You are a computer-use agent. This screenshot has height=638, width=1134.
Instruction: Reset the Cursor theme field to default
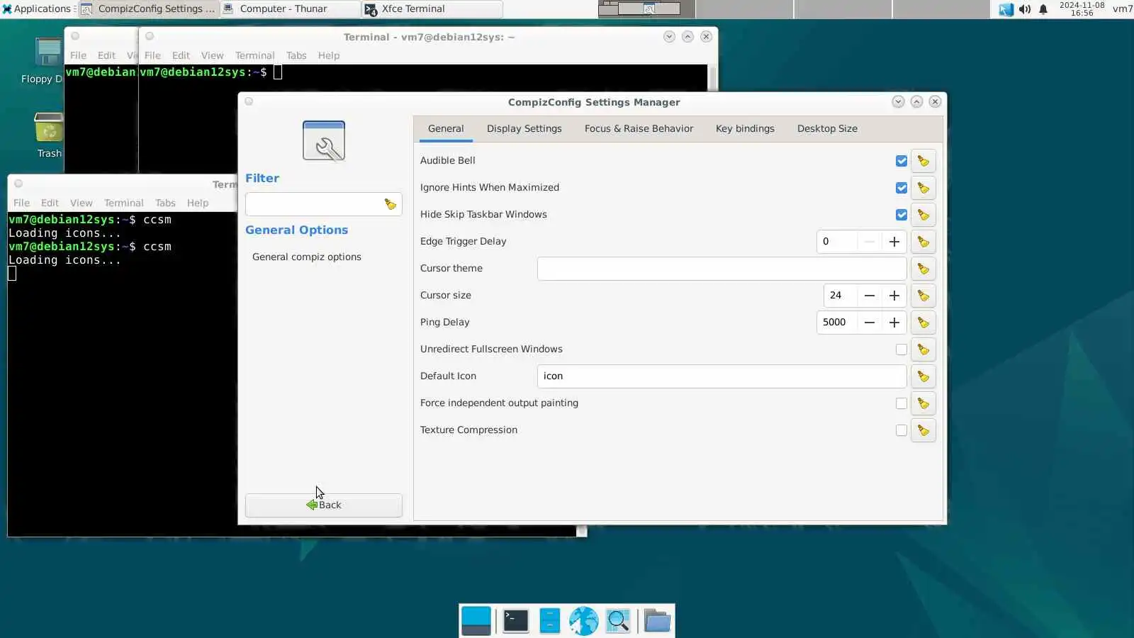pyautogui.click(x=923, y=269)
